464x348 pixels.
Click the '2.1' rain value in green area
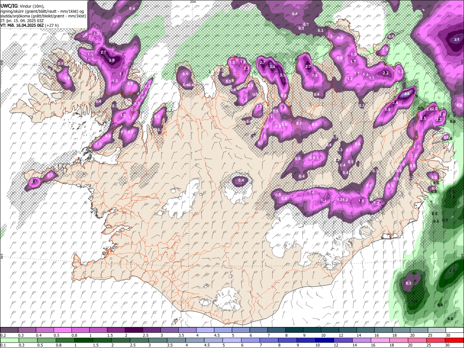point(452,271)
